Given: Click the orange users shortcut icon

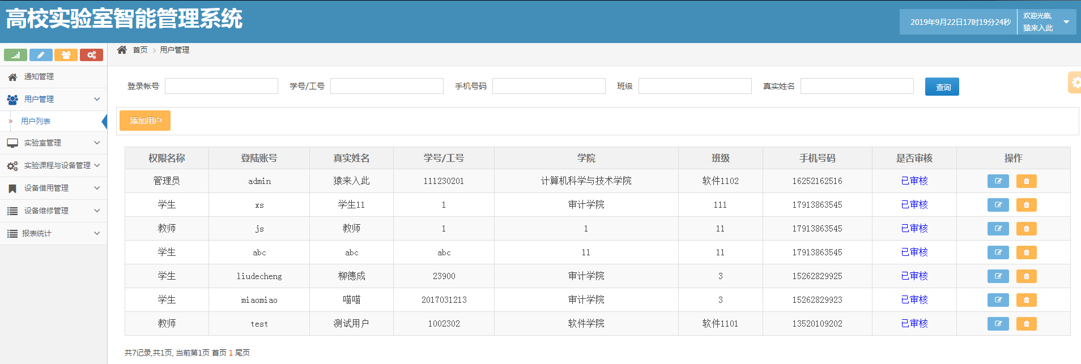Looking at the screenshot, I should pos(66,55).
